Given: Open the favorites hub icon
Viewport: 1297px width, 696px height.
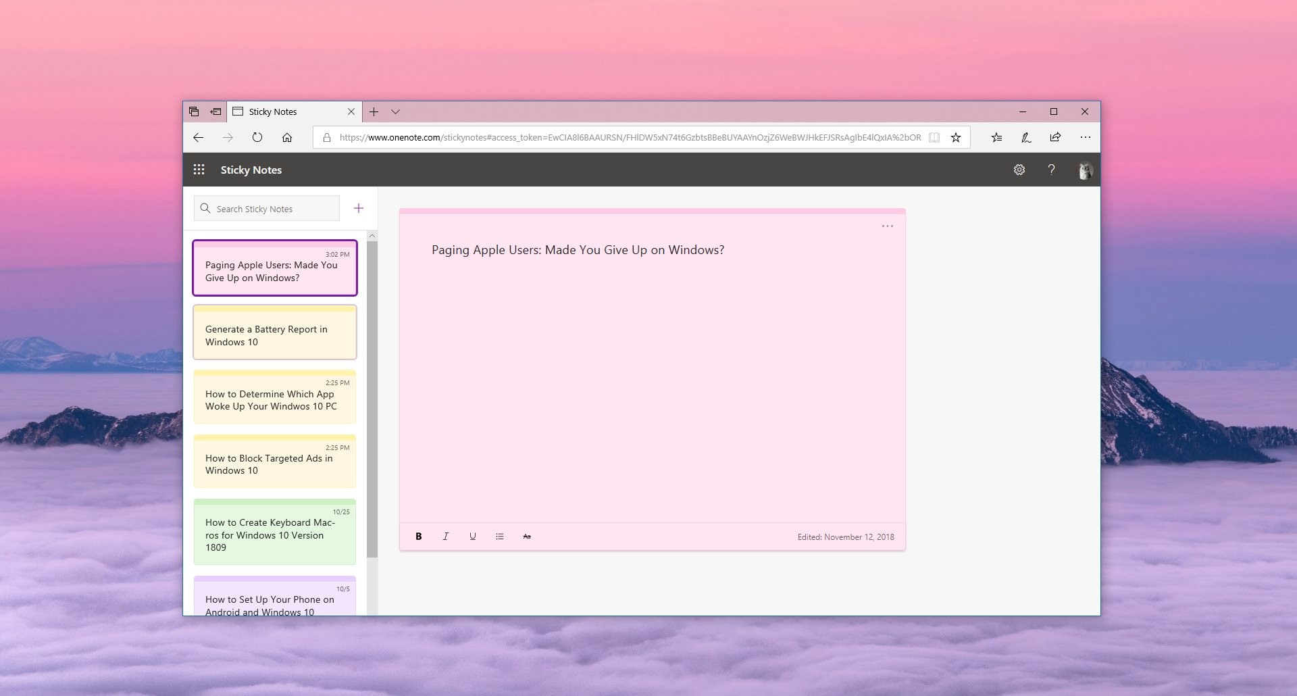Looking at the screenshot, I should click(x=996, y=137).
